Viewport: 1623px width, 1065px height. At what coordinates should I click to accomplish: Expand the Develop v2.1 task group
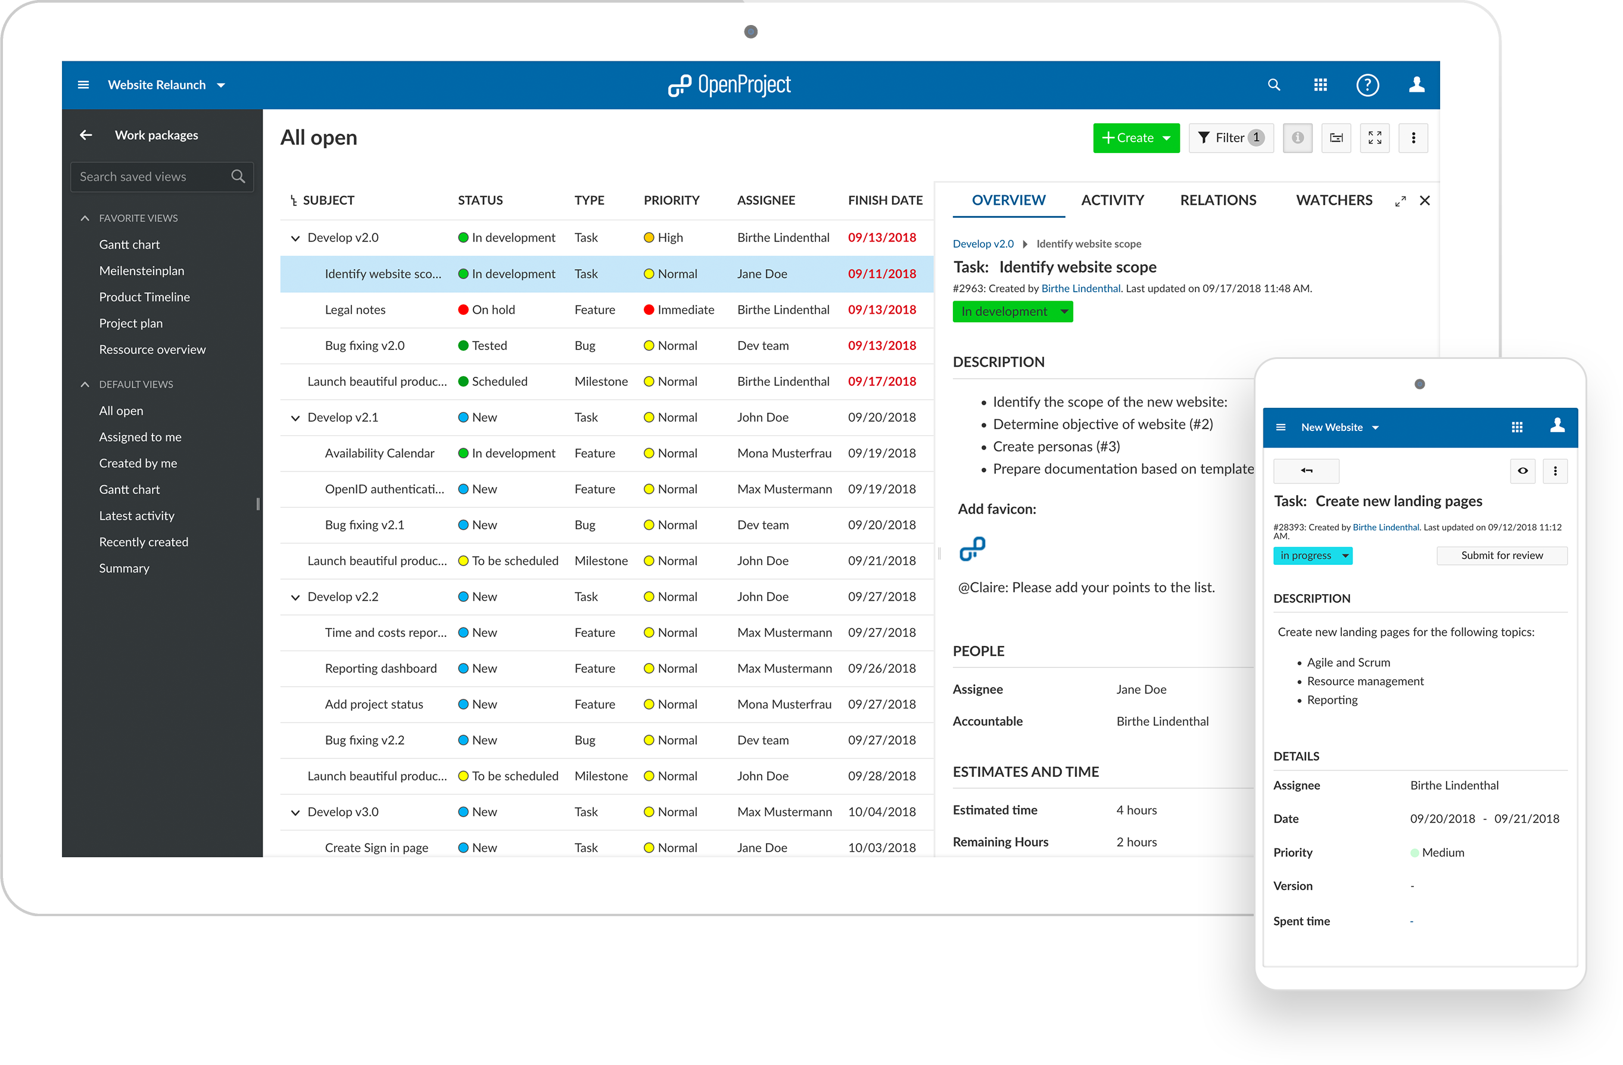click(294, 417)
